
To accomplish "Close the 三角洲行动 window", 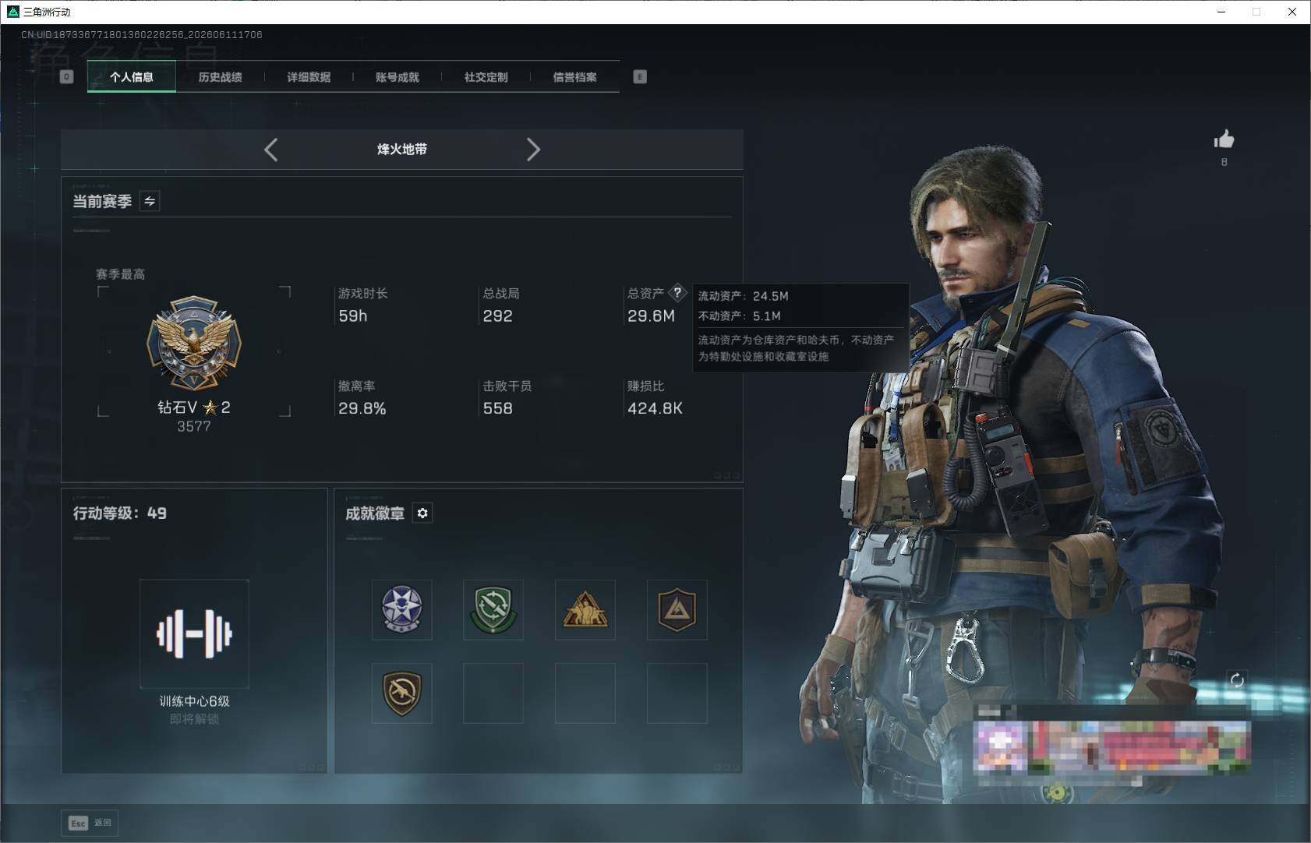I will point(1292,12).
